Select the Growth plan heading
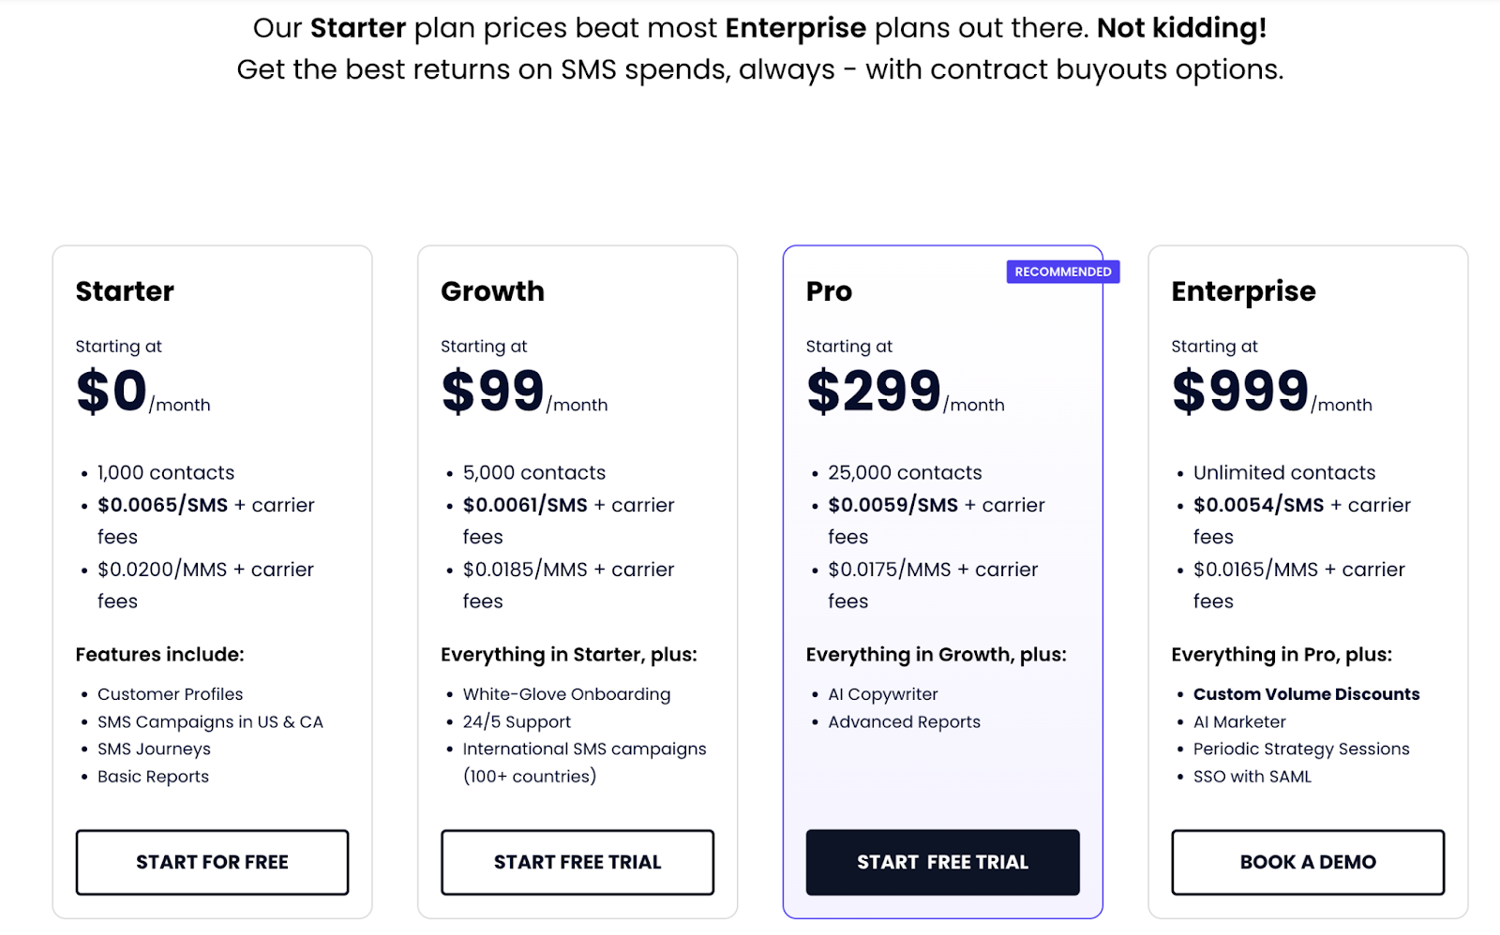This screenshot has width=1500, height=935. coord(492,291)
